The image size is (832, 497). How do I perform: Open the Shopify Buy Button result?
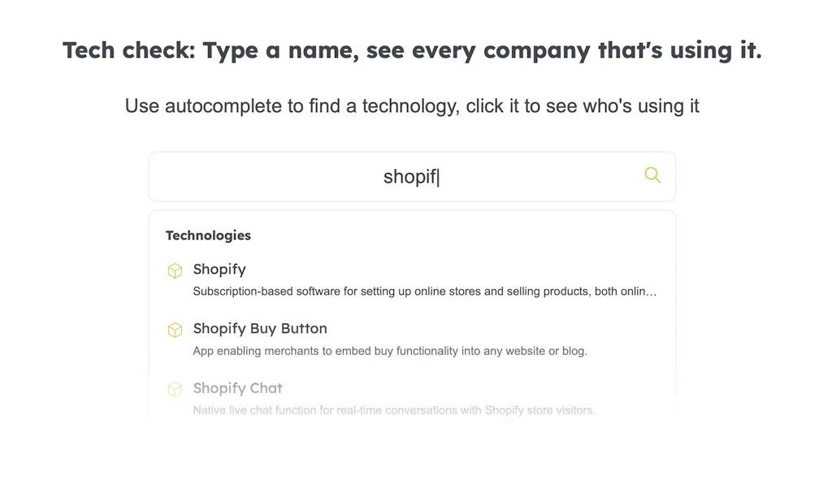coord(259,329)
